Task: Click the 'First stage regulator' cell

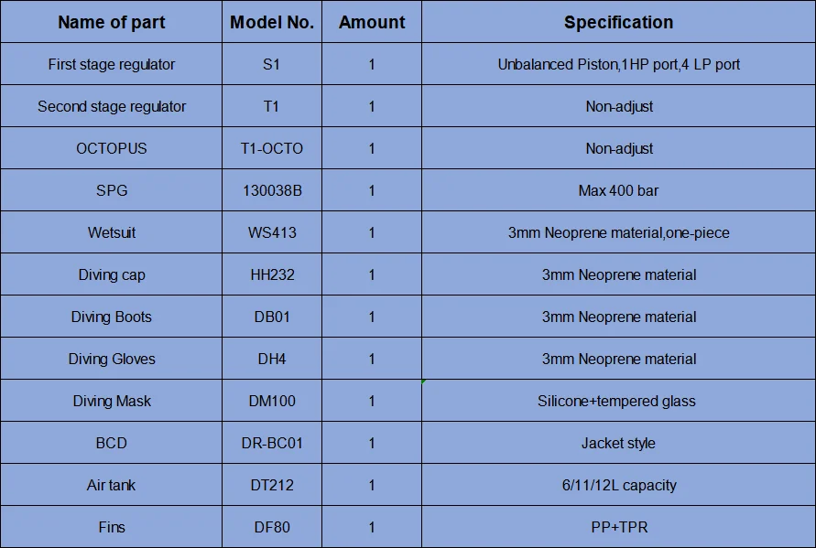Action: click(112, 64)
